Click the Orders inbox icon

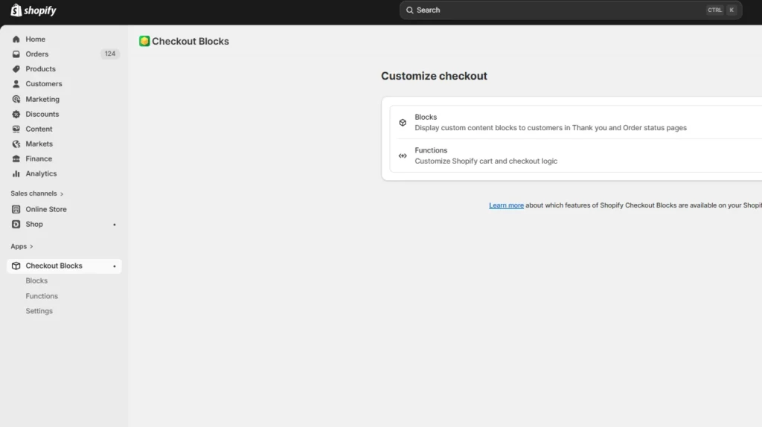[16, 54]
